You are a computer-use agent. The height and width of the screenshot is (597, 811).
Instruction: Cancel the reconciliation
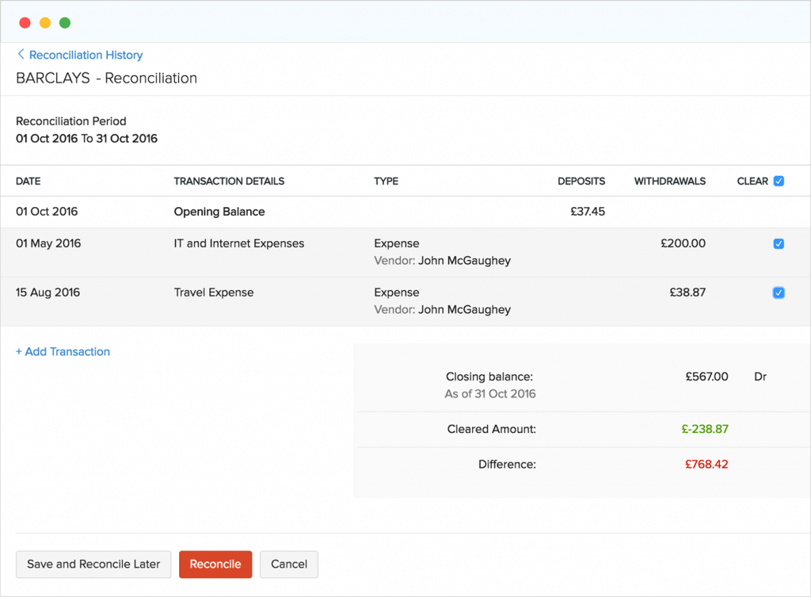pos(289,564)
